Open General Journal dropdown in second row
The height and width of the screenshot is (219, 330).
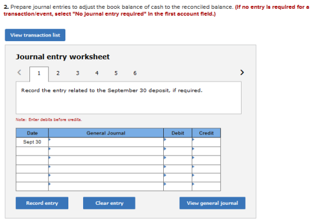tap(106, 151)
